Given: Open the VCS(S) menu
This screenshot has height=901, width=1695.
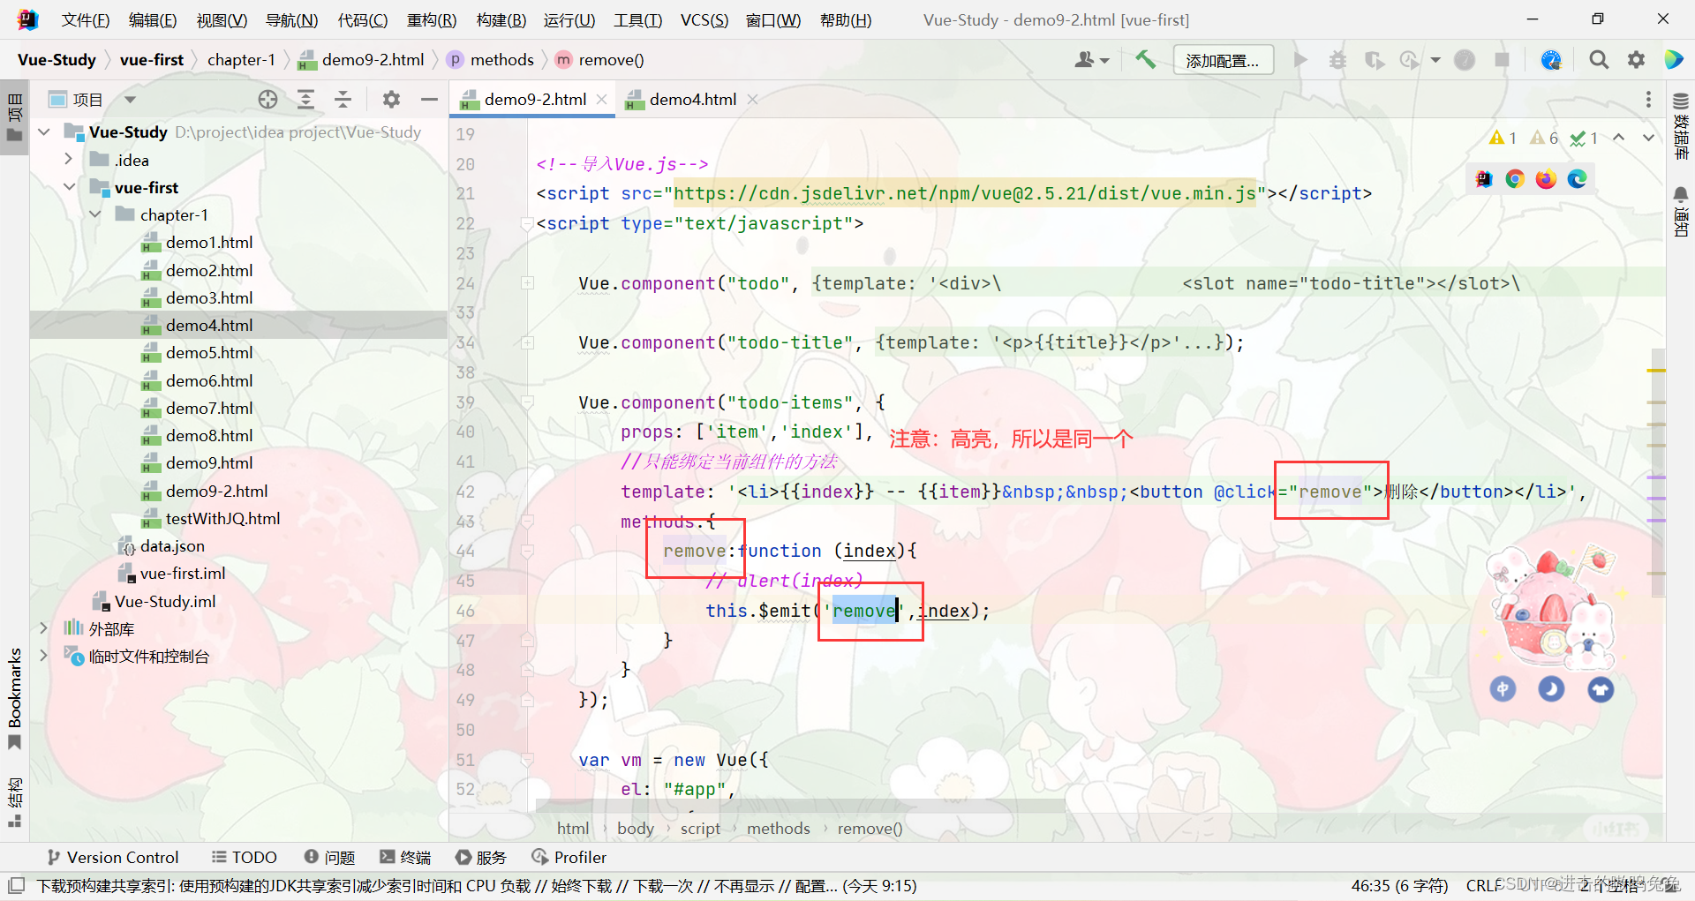Looking at the screenshot, I should point(704,20).
